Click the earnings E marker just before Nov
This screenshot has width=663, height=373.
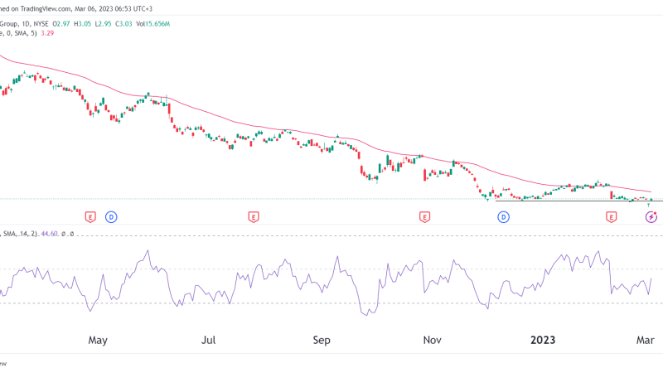[424, 217]
